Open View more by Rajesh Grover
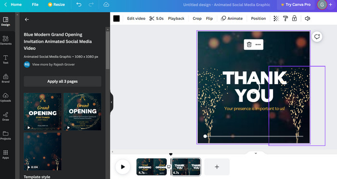The image size is (337, 179). coord(53,64)
